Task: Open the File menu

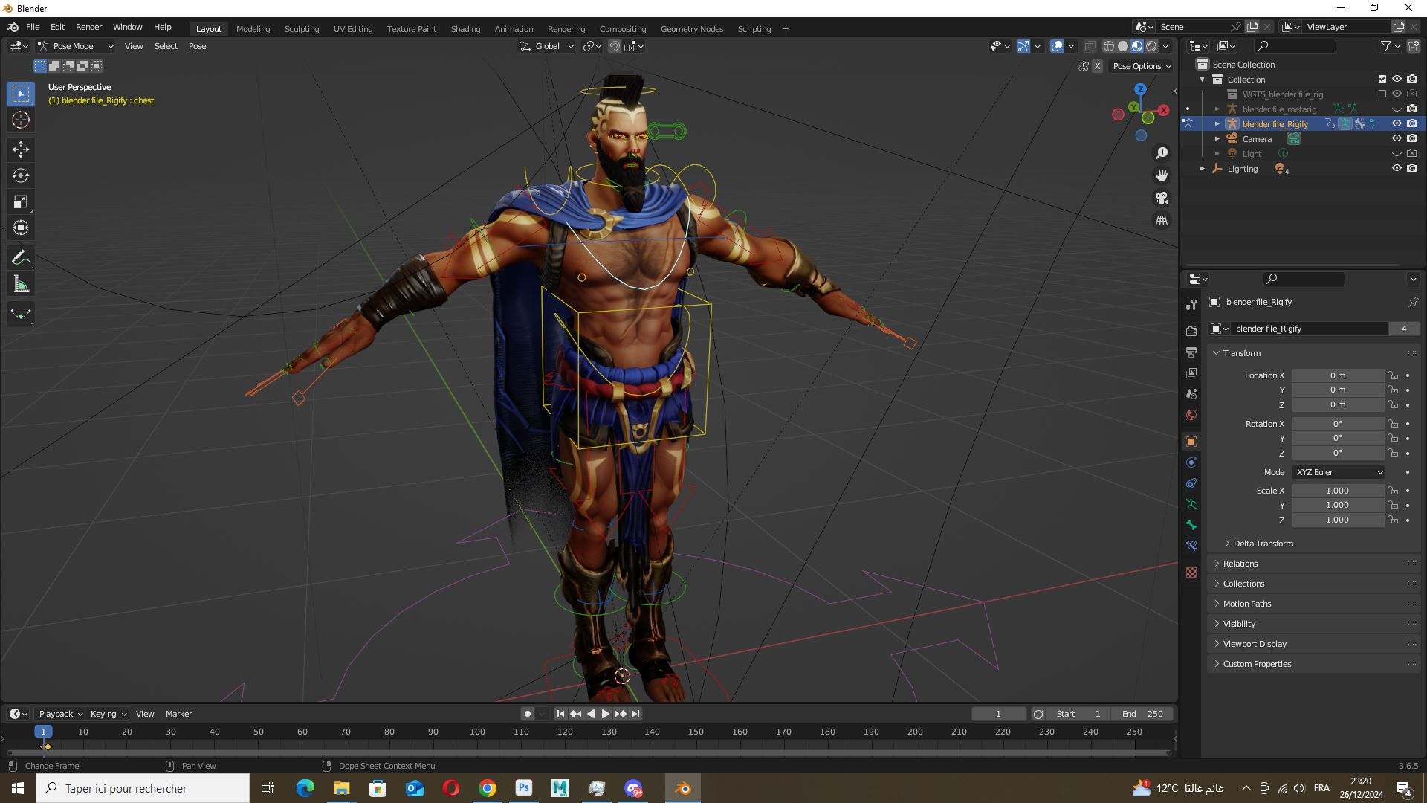Action: pyautogui.click(x=33, y=27)
